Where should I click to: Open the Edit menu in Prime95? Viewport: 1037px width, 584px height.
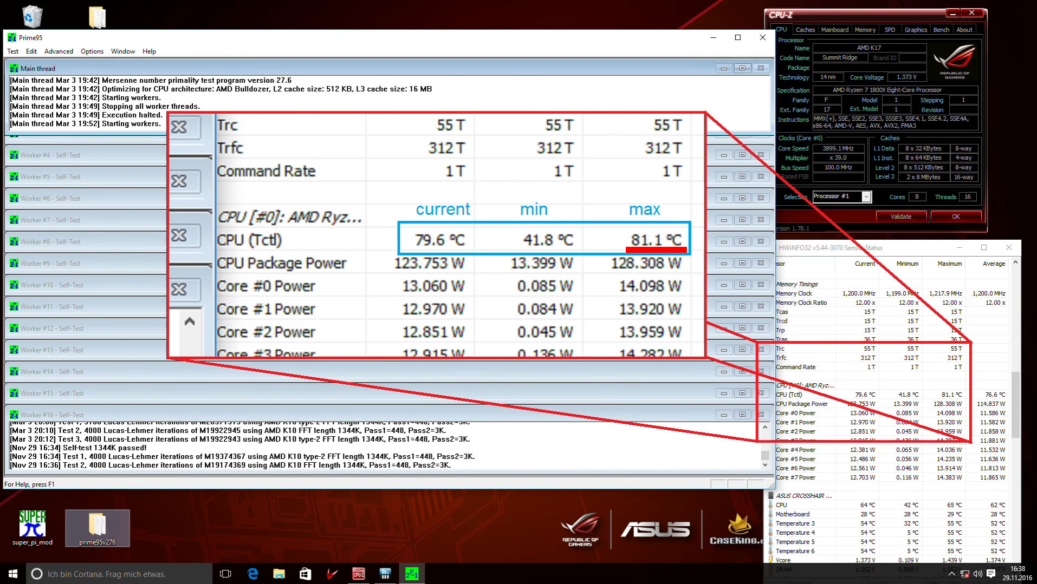pyautogui.click(x=31, y=51)
